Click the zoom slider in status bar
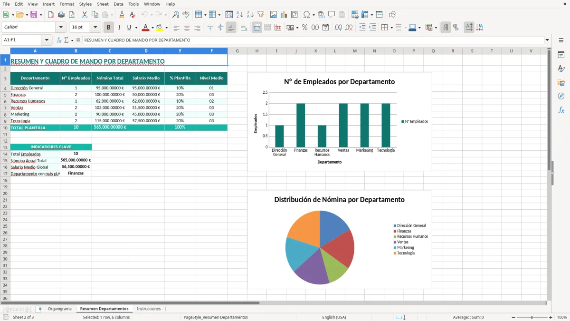Screen dimensions: 570x321 coord(532,317)
